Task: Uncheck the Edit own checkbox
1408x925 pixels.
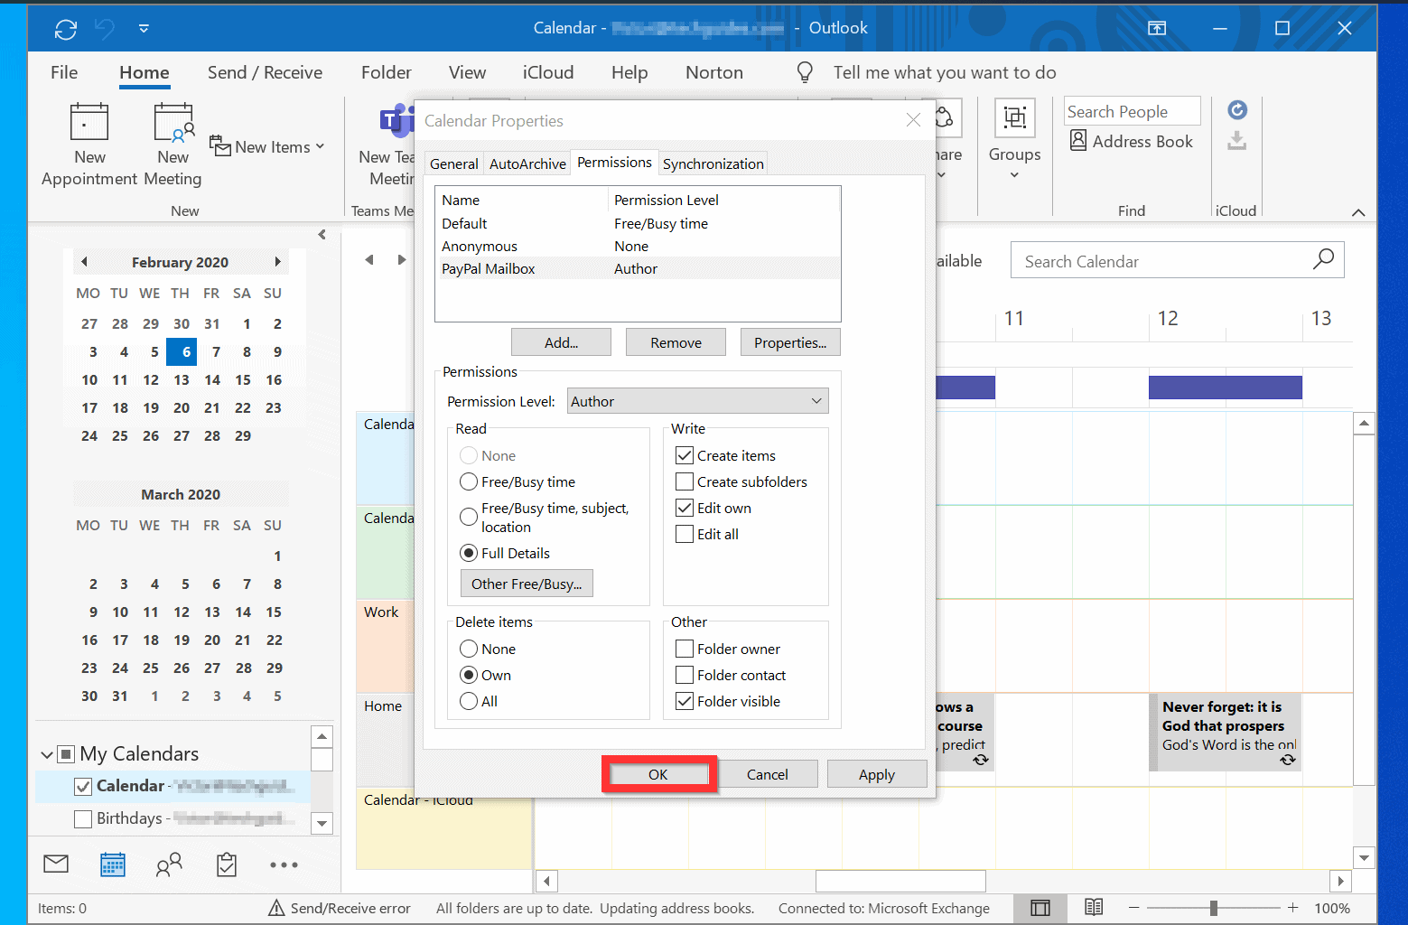Action: (x=685, y=508)
